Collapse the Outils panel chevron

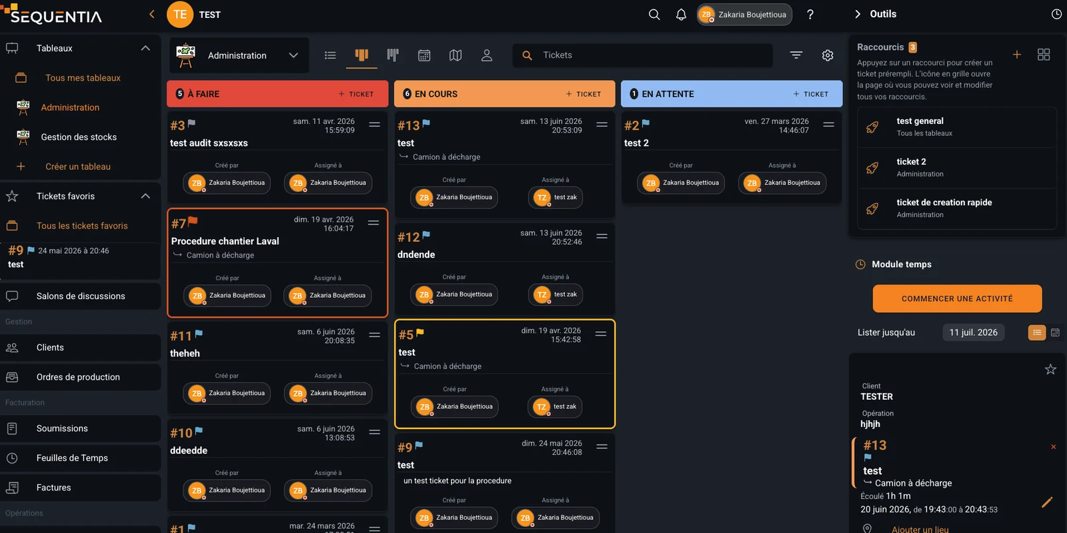tap(858, 14)
